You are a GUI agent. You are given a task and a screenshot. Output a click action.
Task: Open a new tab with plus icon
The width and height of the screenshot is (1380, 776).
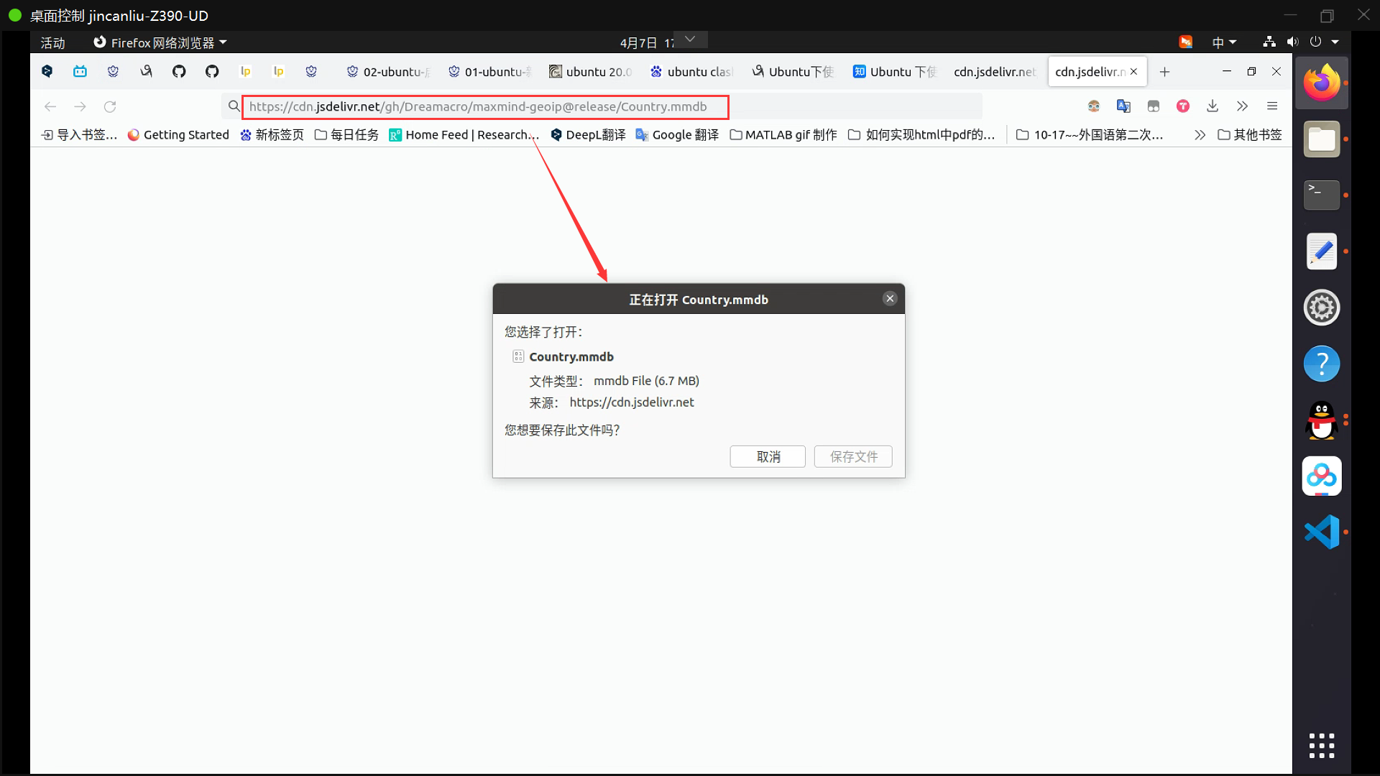[1164, 72]
